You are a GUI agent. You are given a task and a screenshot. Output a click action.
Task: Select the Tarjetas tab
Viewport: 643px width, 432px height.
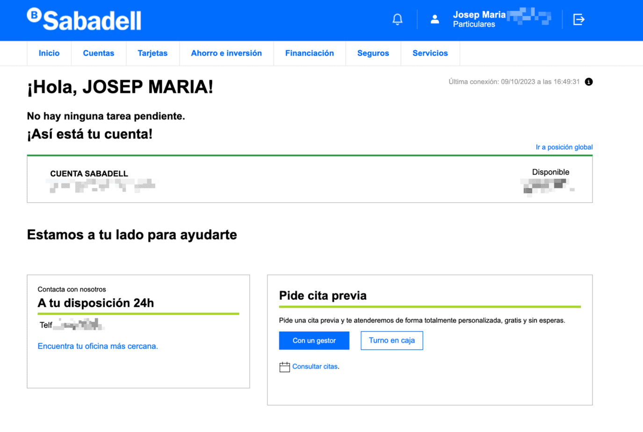(152, 53)
